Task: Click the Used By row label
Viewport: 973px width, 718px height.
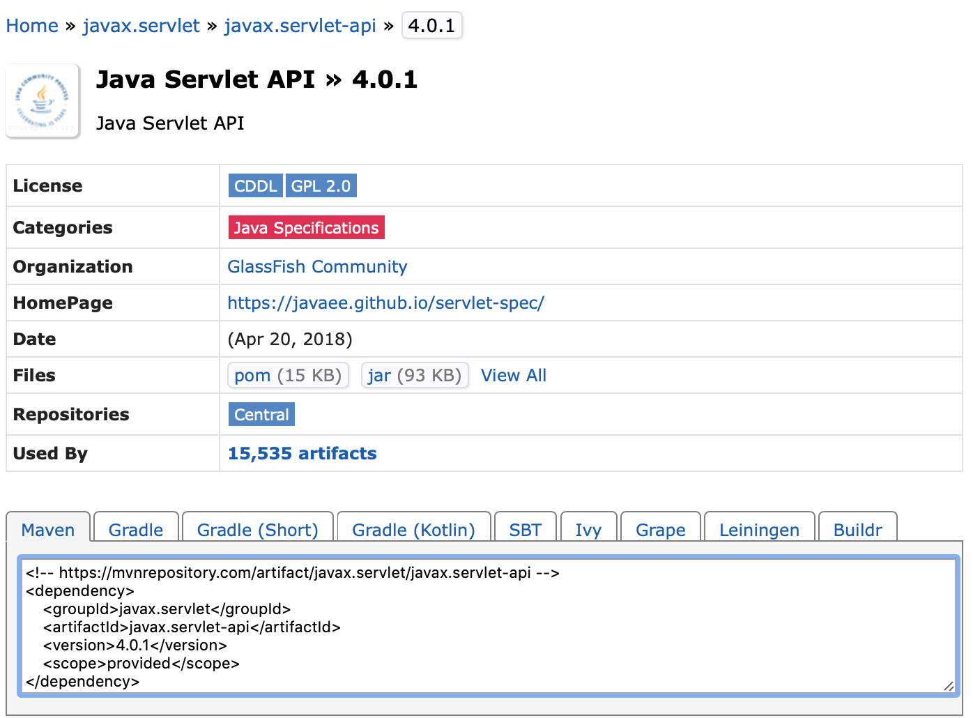Action: 50,453
